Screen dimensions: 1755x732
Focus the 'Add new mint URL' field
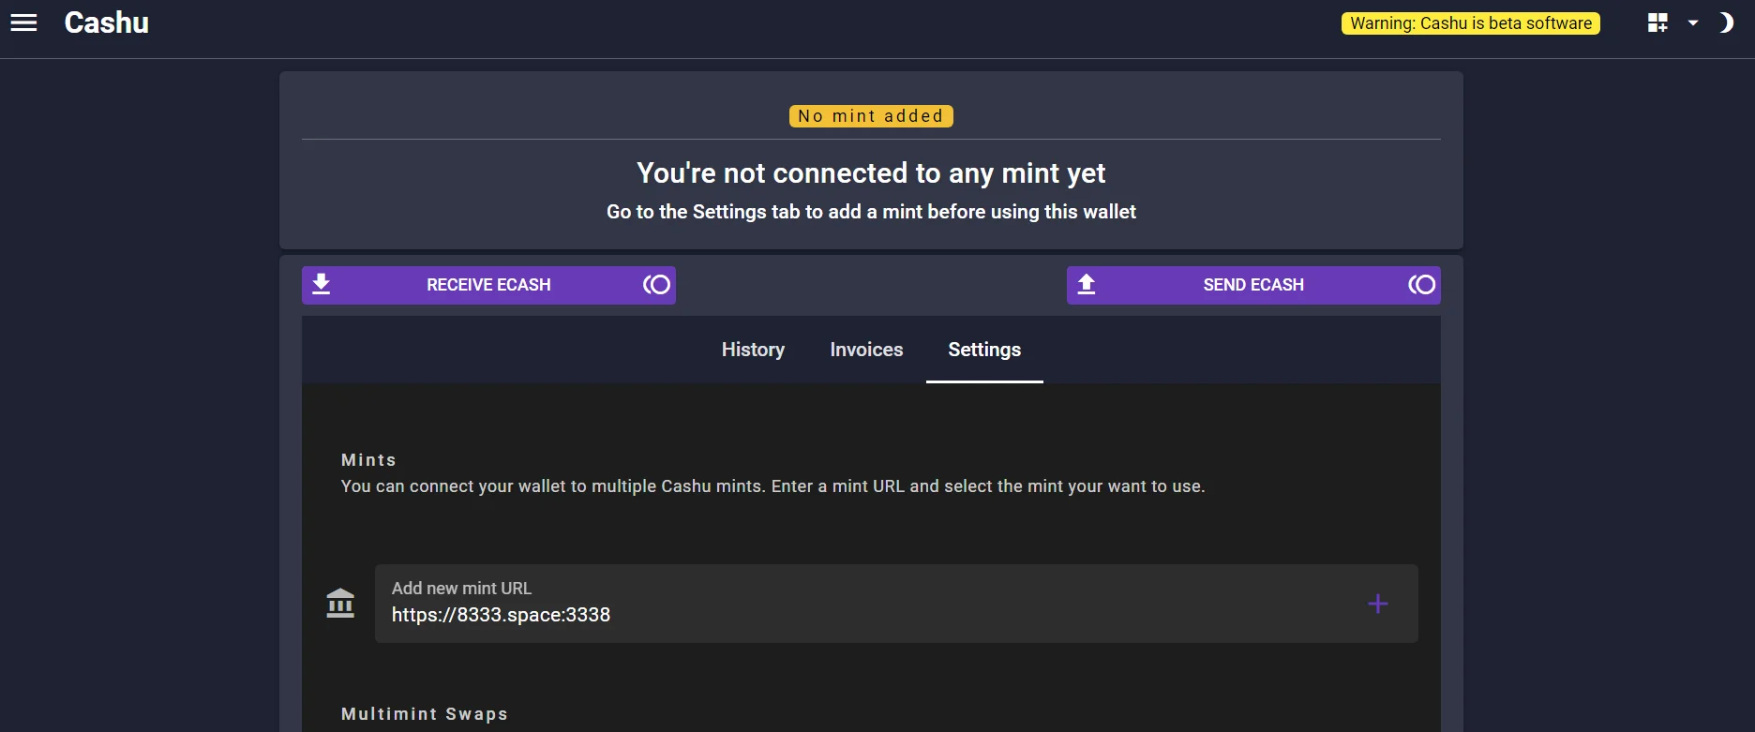click(x=862, y=614)
